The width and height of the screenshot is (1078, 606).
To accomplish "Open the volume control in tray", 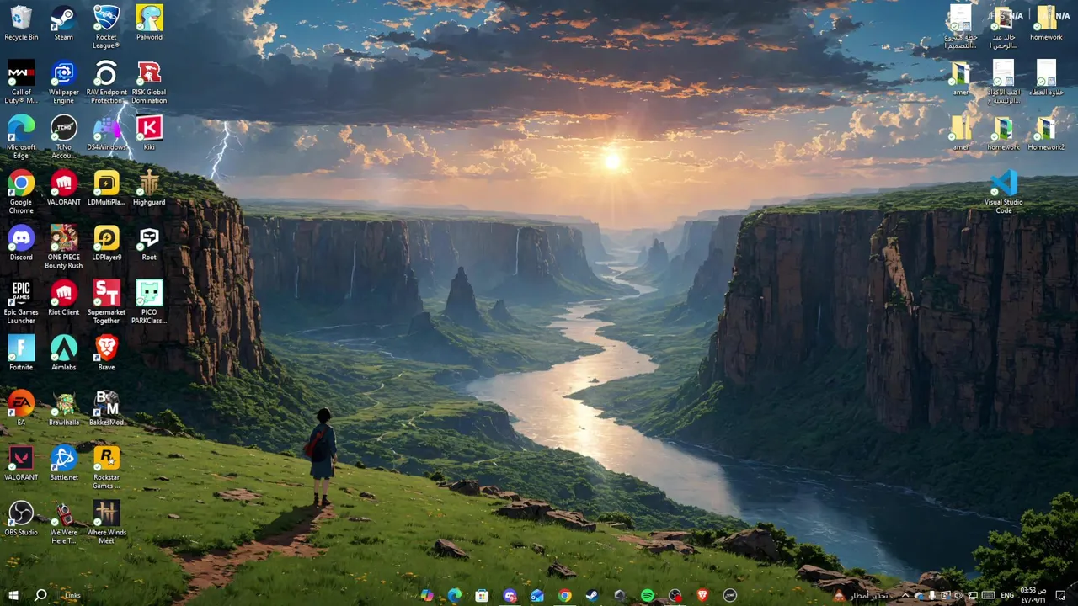I will (958, 595).
